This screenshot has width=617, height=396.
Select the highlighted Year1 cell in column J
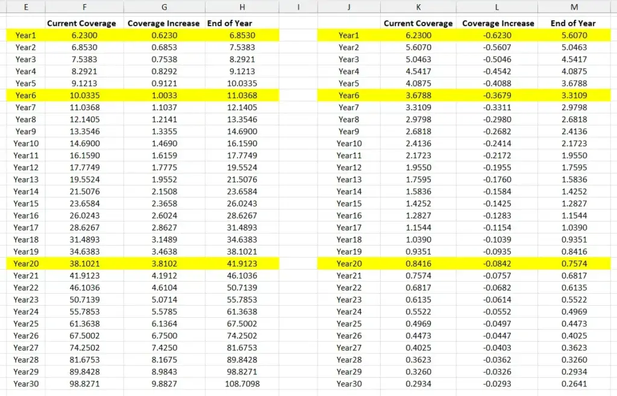pyautogui.click(x=348, y=36)
